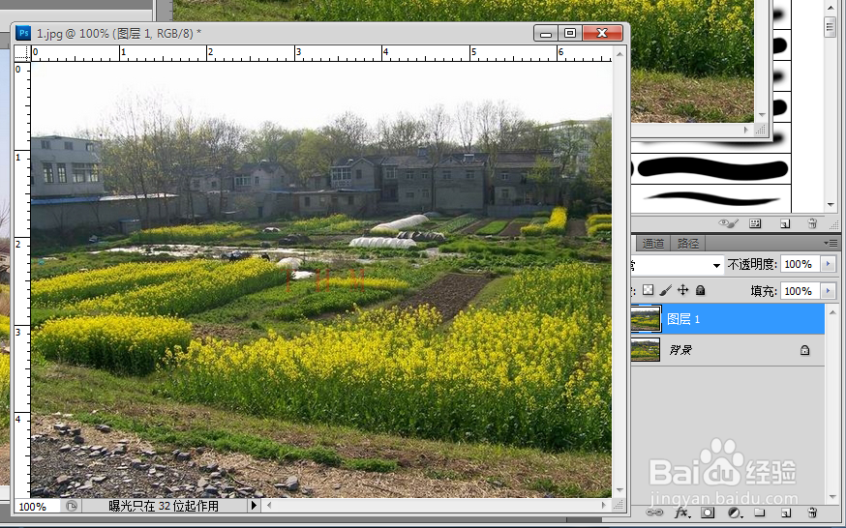
Task: Create new brush preset icon
Action: coord(785,223)
